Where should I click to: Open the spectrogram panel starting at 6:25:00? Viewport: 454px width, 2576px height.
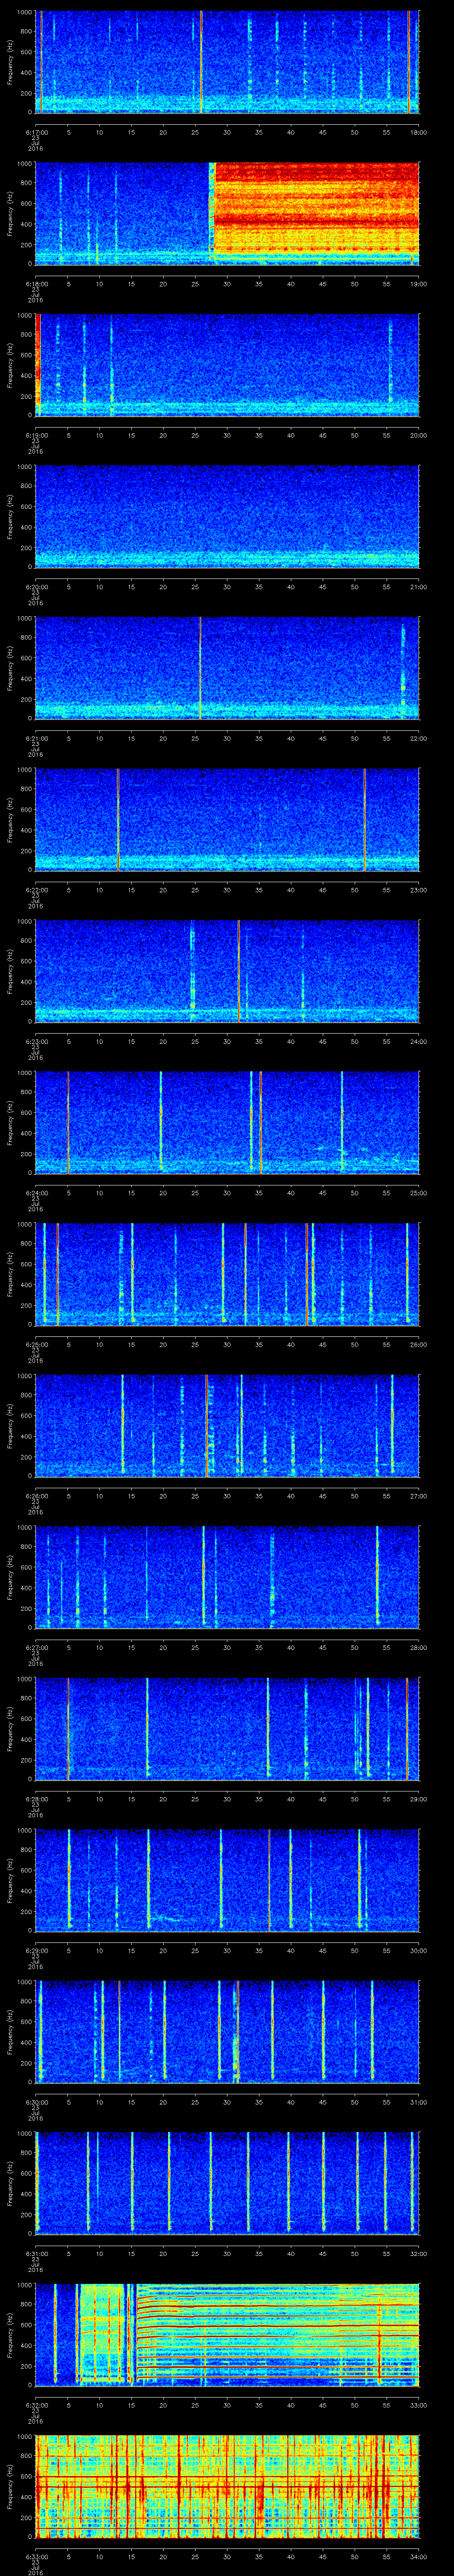[227, 1274]
